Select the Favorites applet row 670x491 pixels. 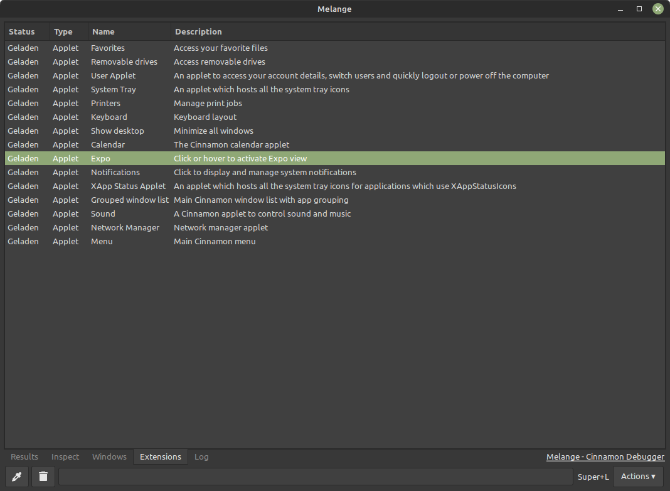pyautogui.click(x=335, y=48)
